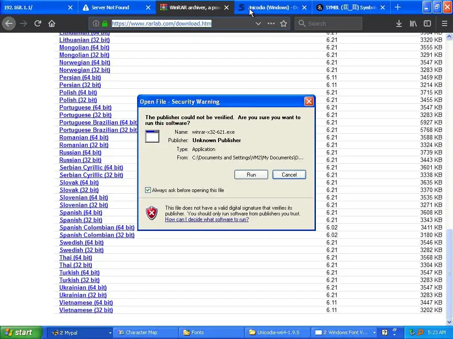Click the page scrollbar up arrow
453x339 pixels.
click(449, 37)
